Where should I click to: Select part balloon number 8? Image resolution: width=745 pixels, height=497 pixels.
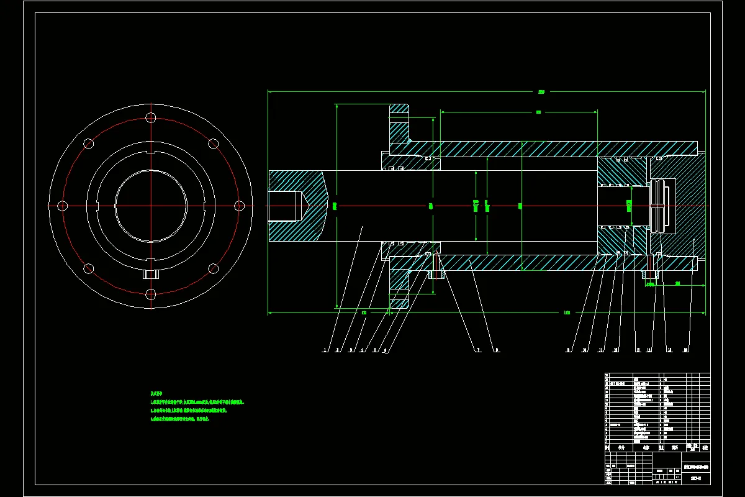click(496, 350)
